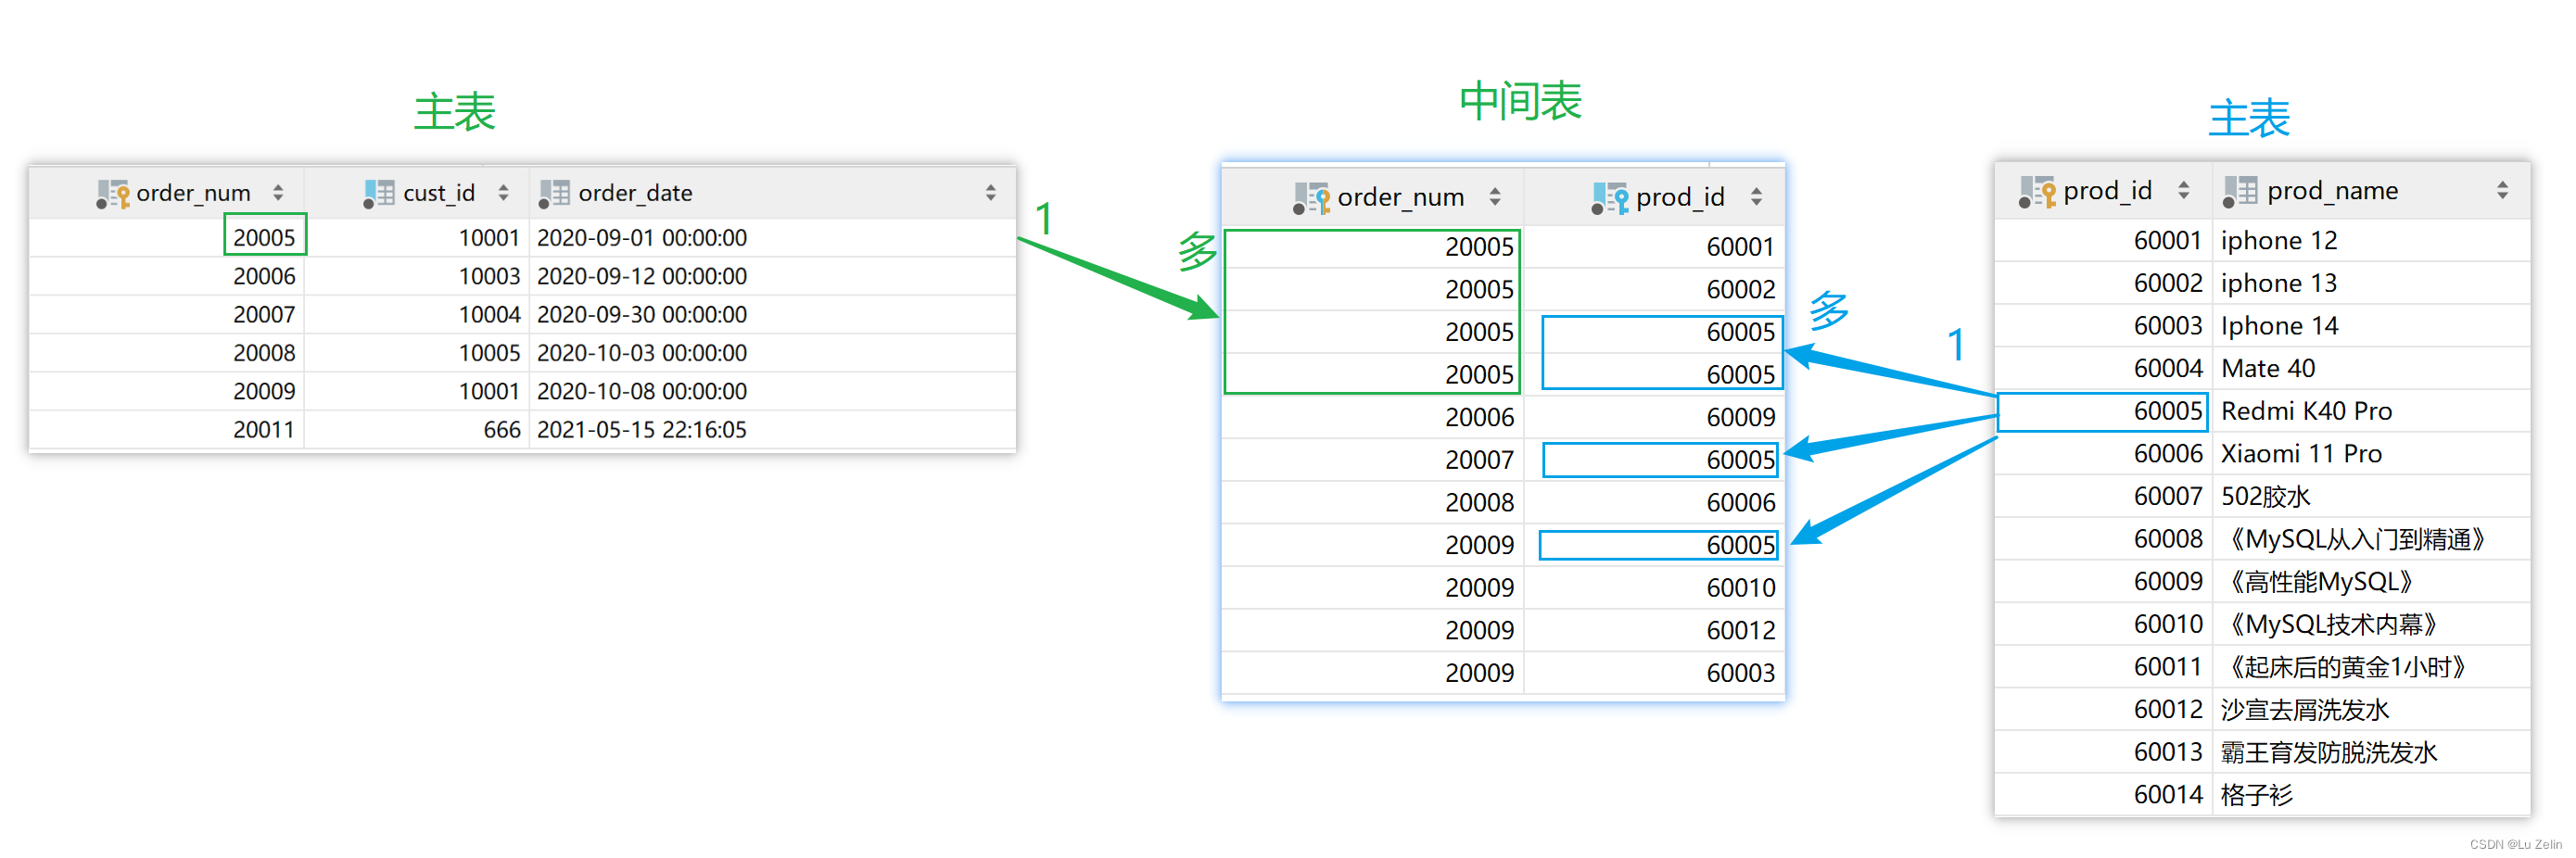Image resolution: width=2576 pixels, height=858 pixels.
Task: Toggle sort arrows on order_num in cust_id table
Action: 278,193
